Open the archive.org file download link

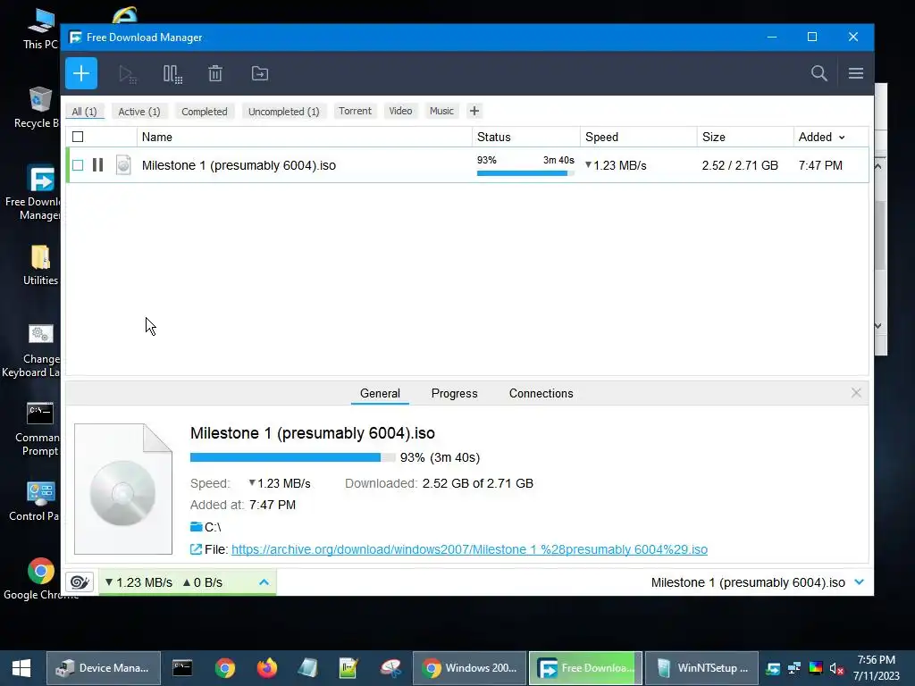pos(469,549)
